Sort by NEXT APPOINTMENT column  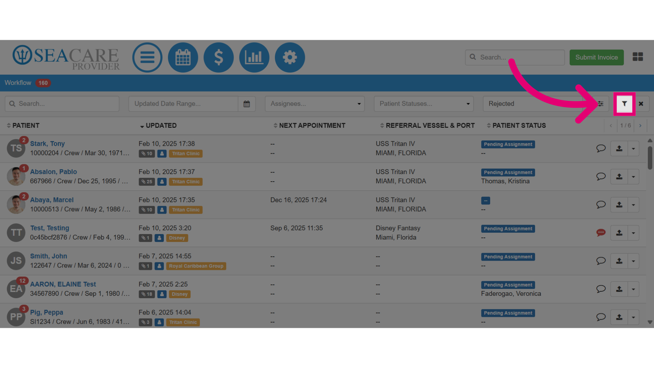(x=309, y=125)
